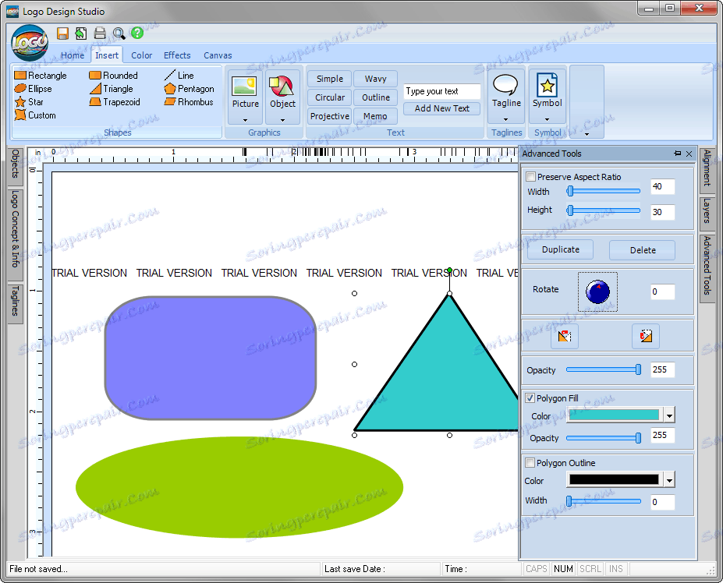The width and height of the screenshot is (723, 583).
Task: Uncheck the Polygon Fill checkbox
Action: pos(530,397)
